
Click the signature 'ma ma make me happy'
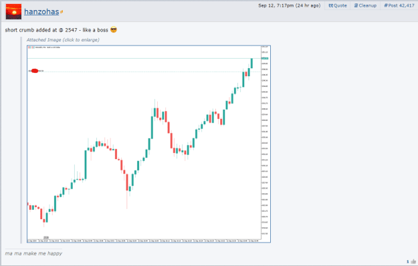[33, 253]
